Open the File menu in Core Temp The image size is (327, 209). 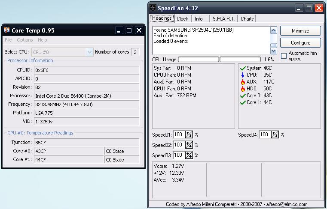coord(8,40)
